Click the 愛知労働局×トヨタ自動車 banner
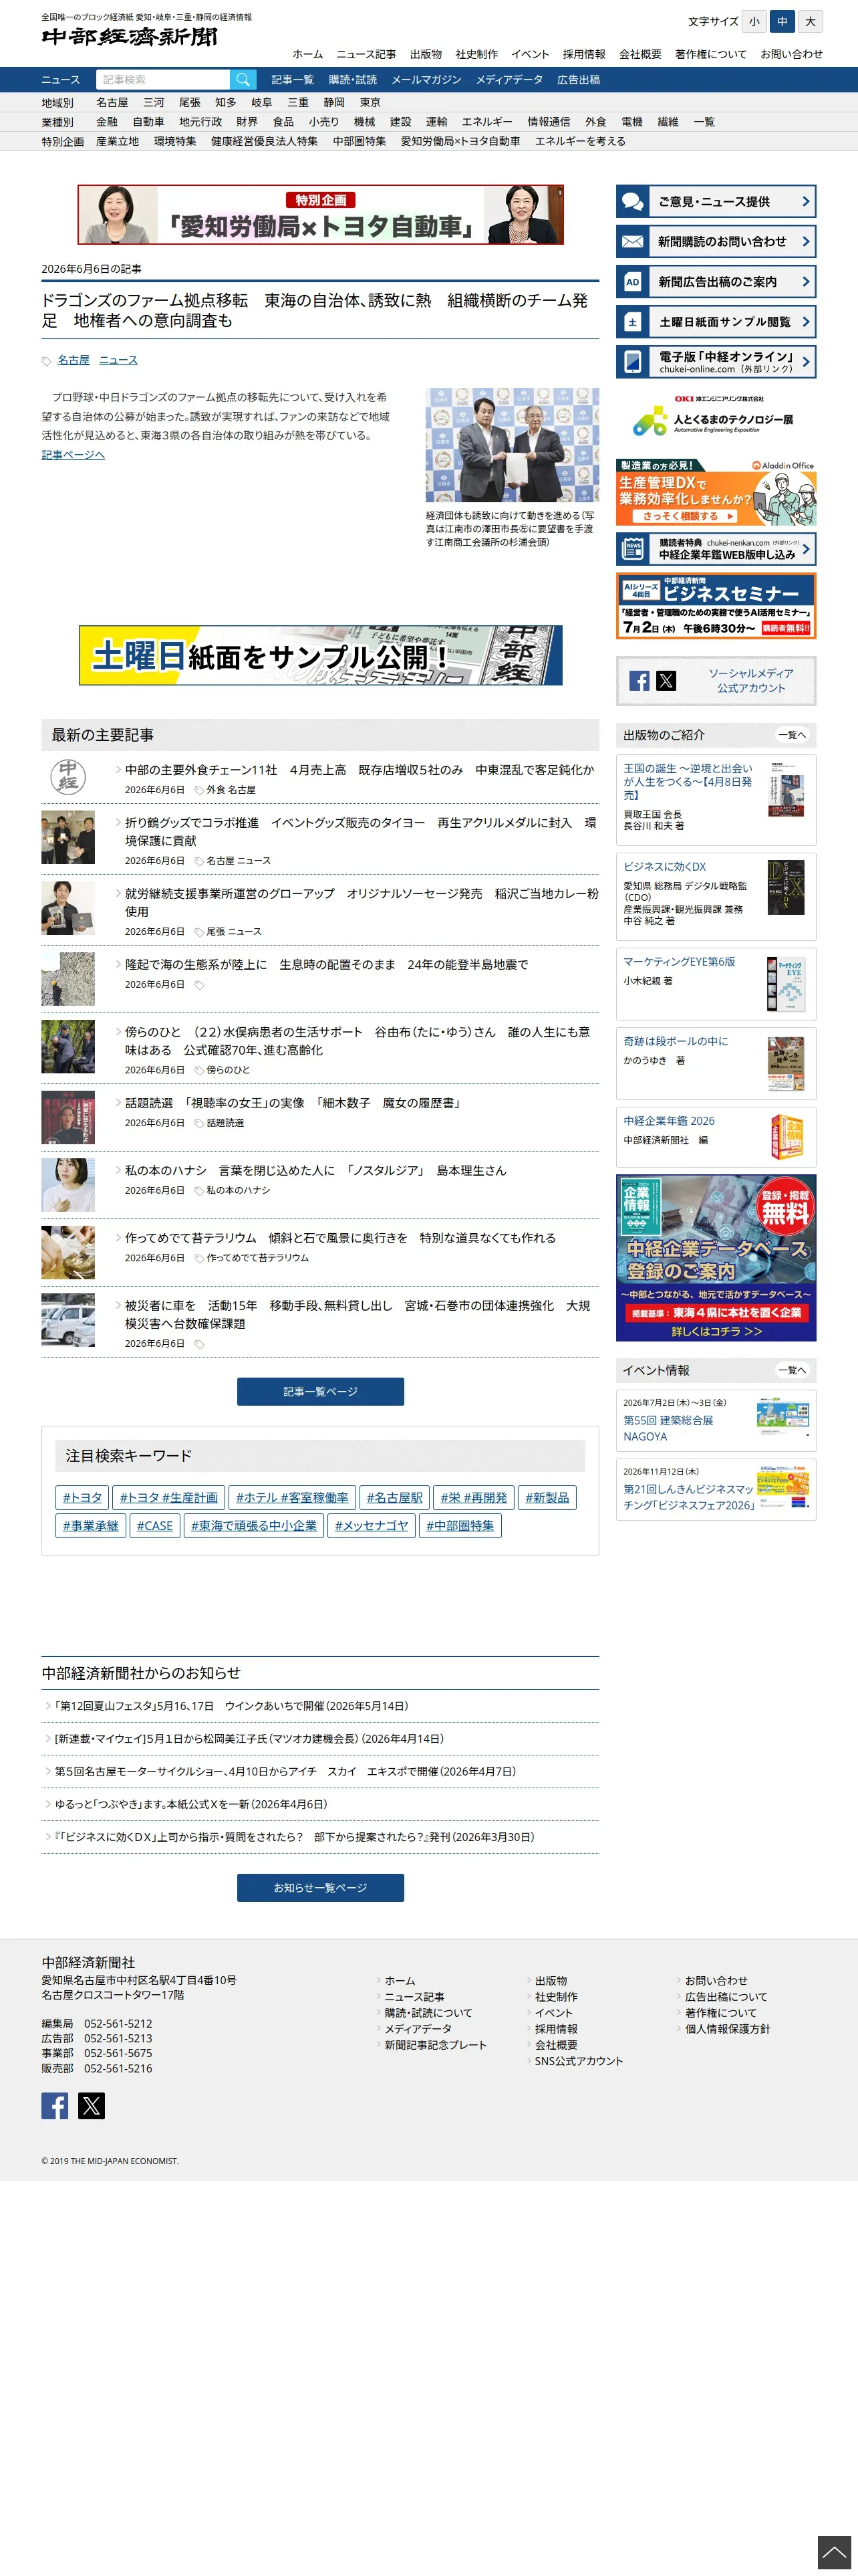The width and height of the screenshot is (858, 2576). (321, 214)
